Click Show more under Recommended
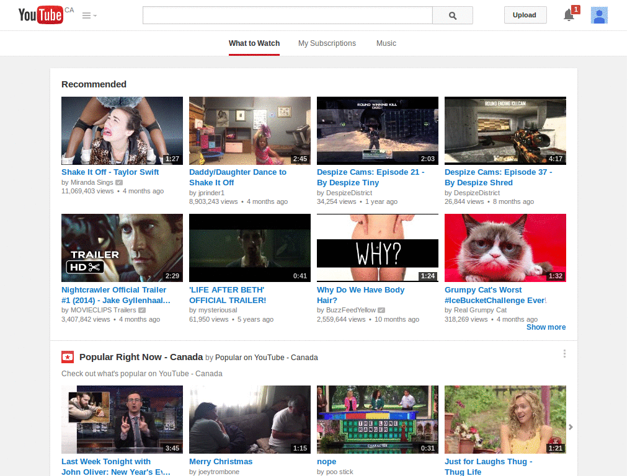635x476 pixels. 546,327
